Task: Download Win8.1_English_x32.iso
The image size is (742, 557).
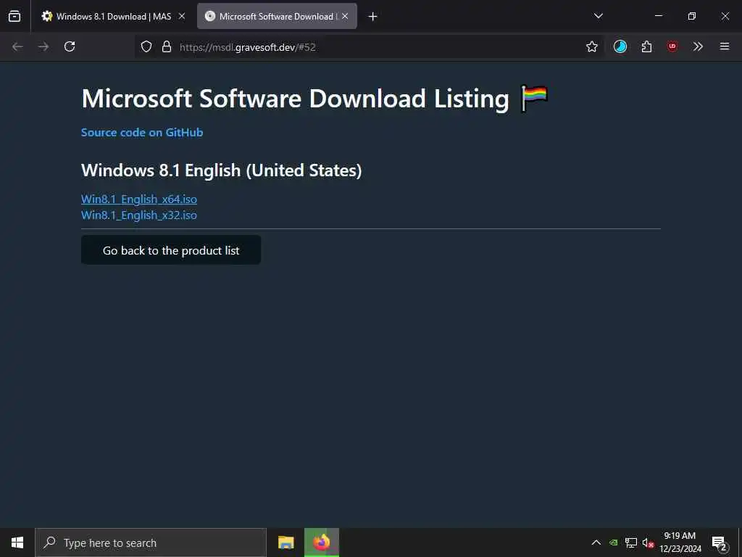Action: (139, 215)
